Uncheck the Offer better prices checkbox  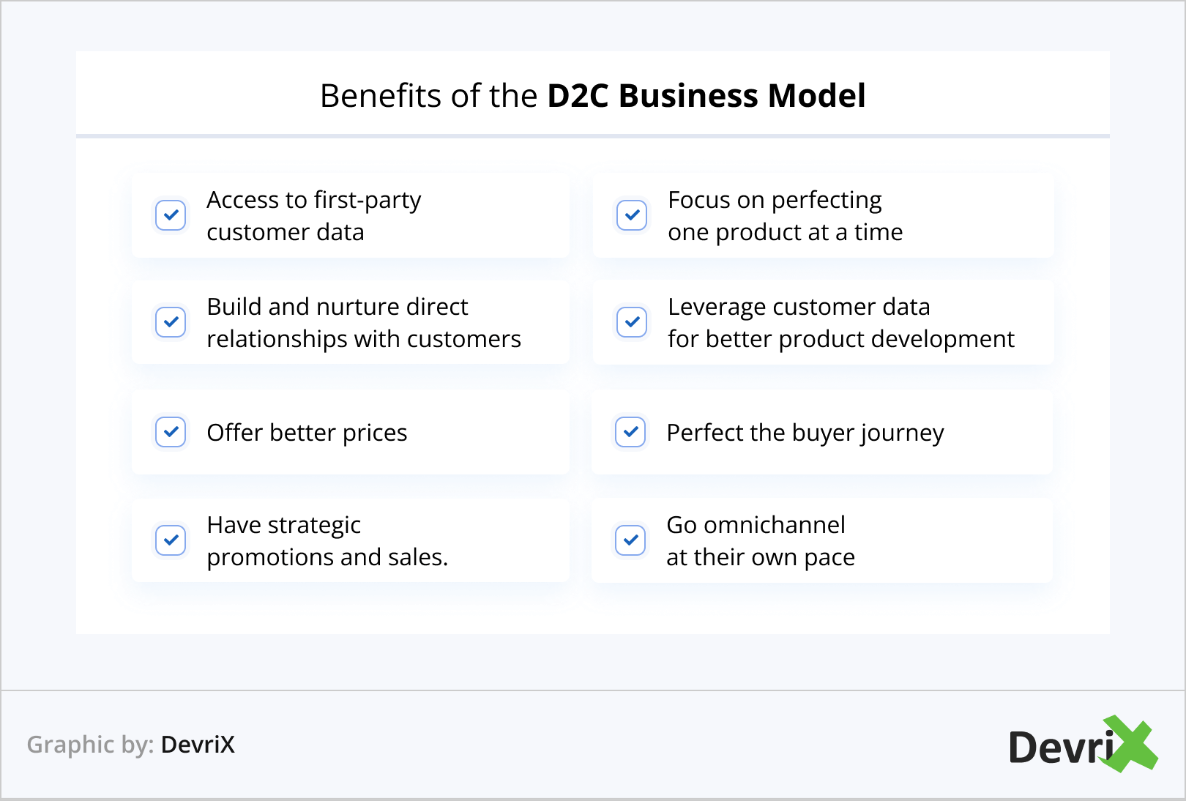(x=171, y=432)
